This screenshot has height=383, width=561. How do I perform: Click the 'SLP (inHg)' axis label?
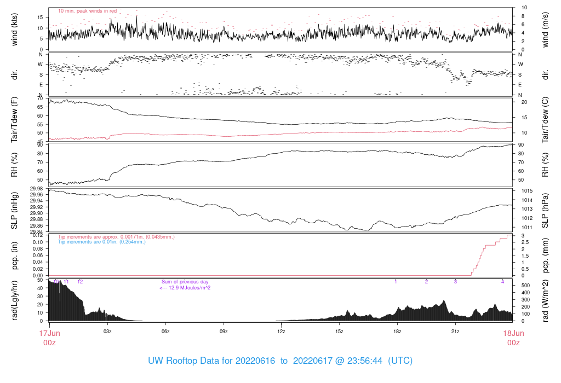coord(14,211)
